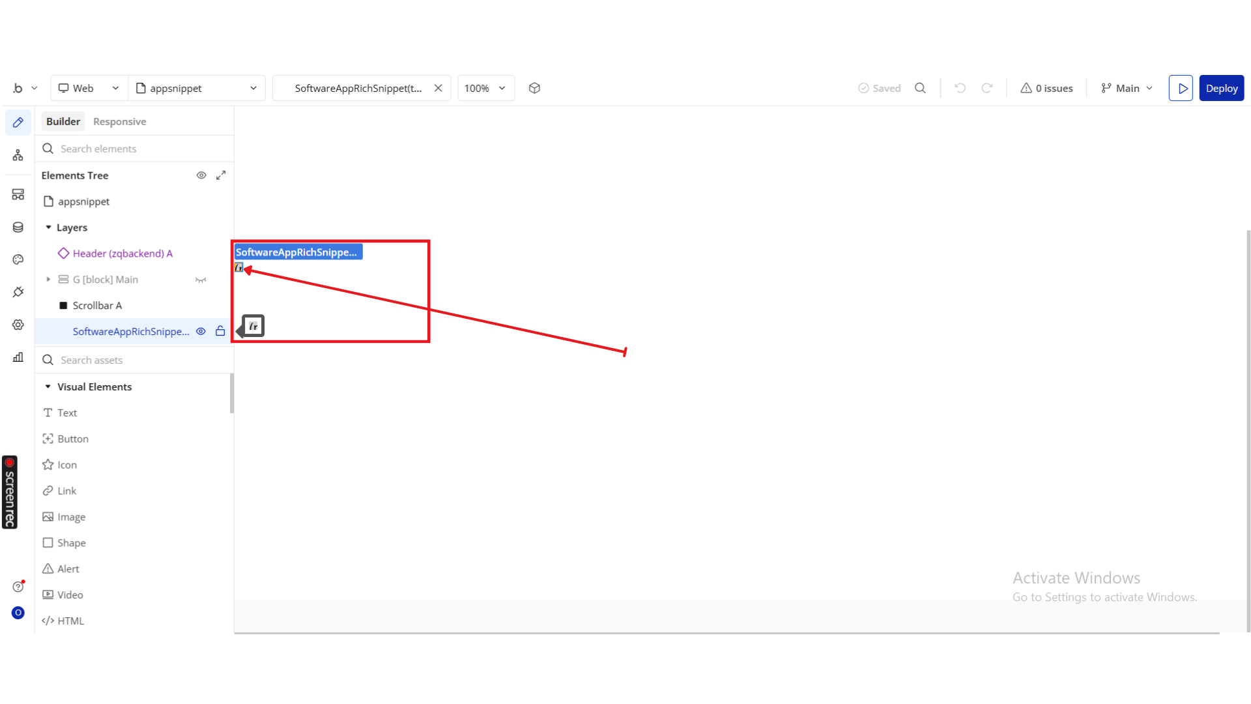Show the hidden G [block] Main group
This screenshot has width=1251, height=704.
pyautogui.click(x=201, y=280)
